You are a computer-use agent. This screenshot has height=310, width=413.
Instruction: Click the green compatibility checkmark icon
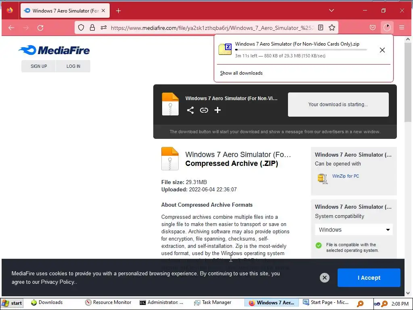pos(319,245)
